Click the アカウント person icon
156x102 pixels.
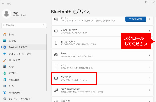[5, 73]
